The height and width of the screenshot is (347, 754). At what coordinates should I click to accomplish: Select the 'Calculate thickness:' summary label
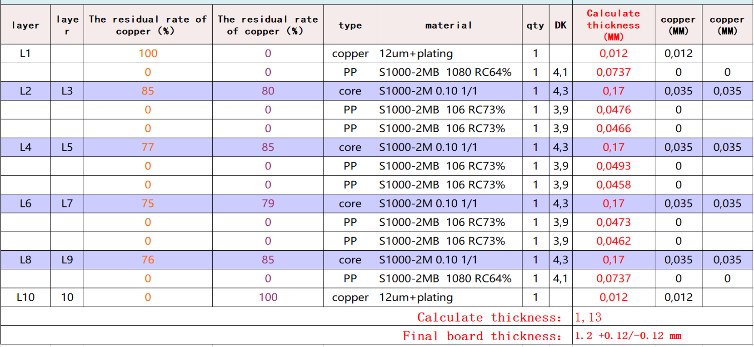pos(489,317)
